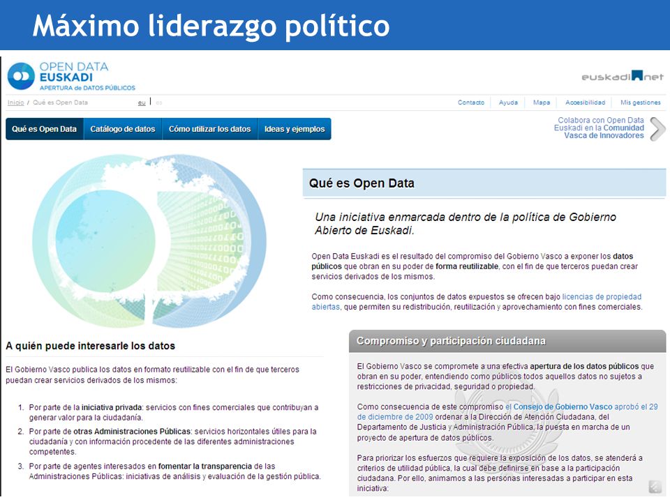Follow Colabora con Open Data Euskadi link
670x502 pixels.
(x=599, y=128)
